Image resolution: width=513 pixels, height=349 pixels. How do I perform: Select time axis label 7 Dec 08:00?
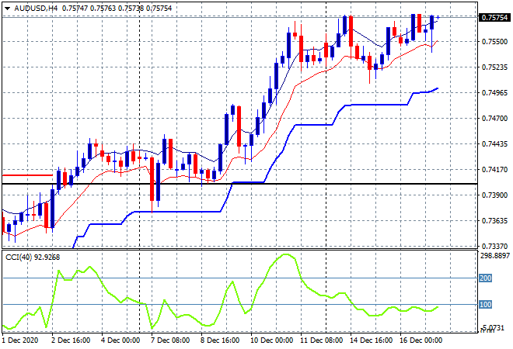[170, 340]
